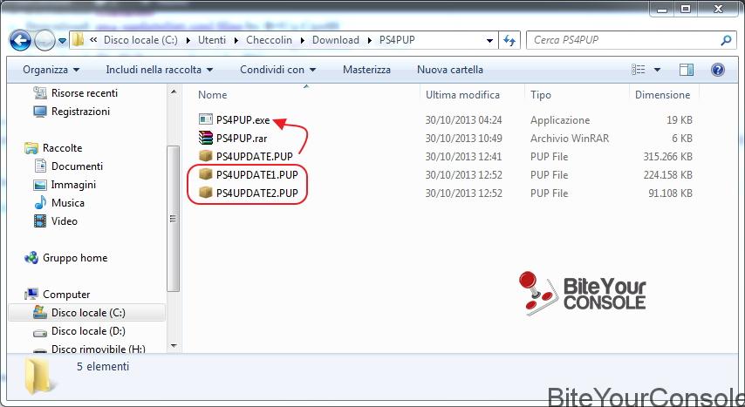The width and height of the screenshot is (745, 407).
Task: Select the PS4UPDATE1.PUP file icon
Action: coord(205,175)
